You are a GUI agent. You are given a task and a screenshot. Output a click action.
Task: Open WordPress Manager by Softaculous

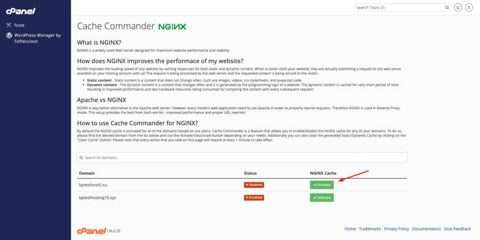click(x=37, y=38)
